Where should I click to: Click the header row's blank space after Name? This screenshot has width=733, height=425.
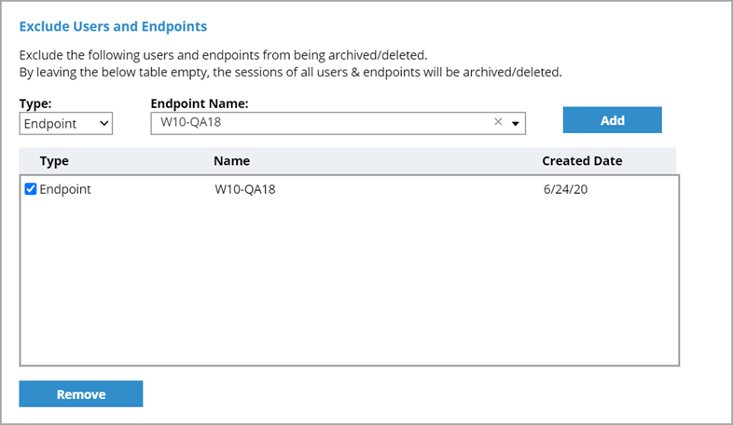(x=392, y=161)
